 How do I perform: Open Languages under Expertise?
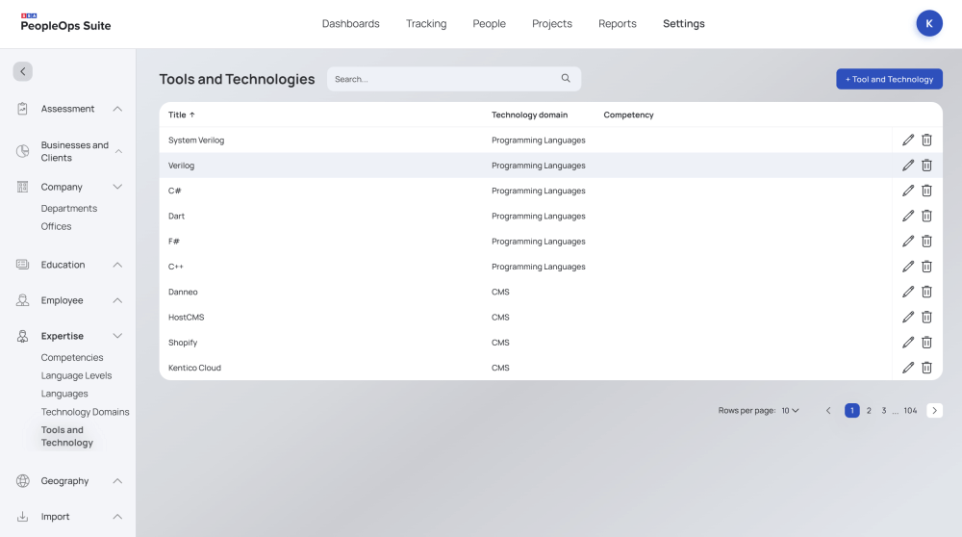point(64,394)
